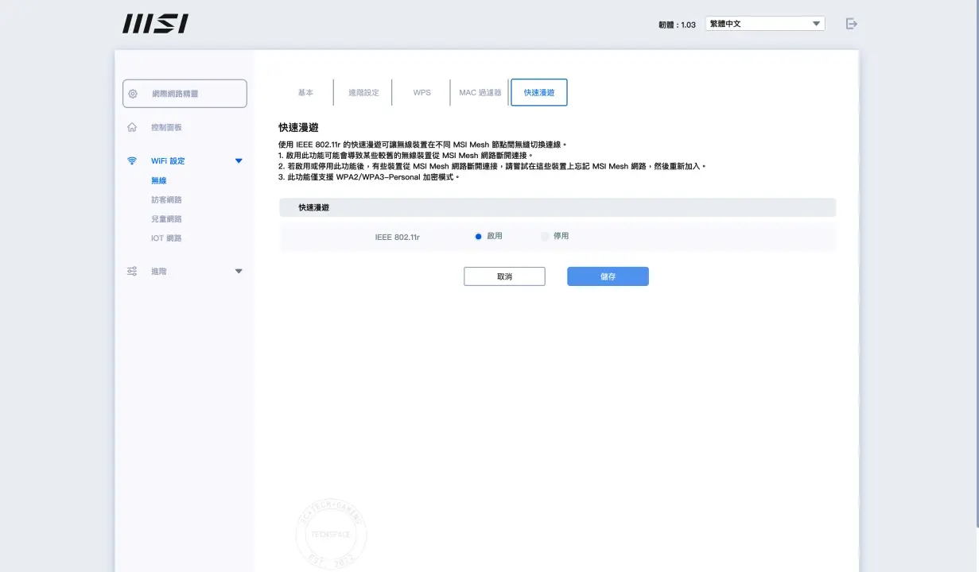Select the 停用 radio button

545,236
